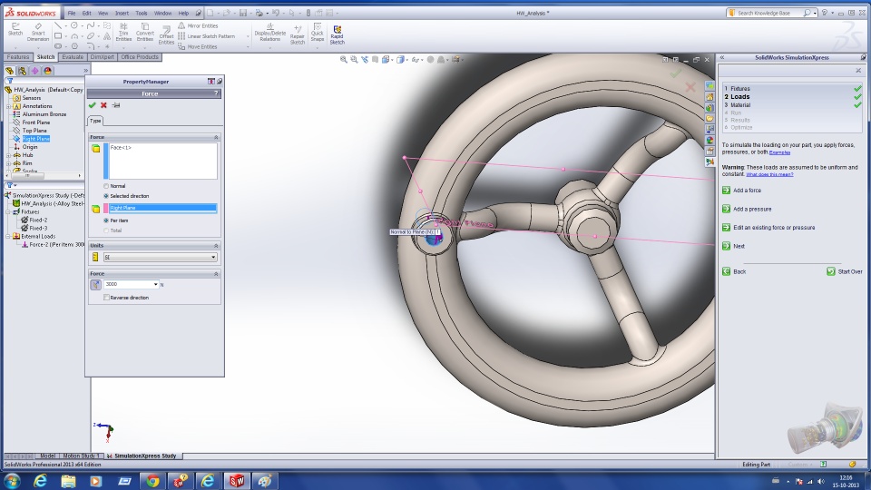
Task: Choose the Selected direction radio button
Action: 106,196
